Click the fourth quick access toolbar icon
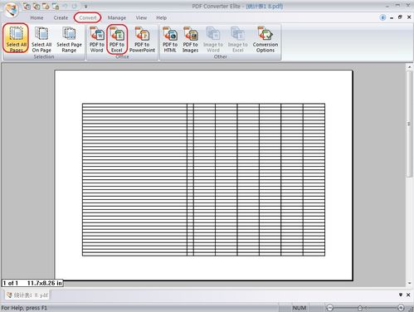 (56, 6)
